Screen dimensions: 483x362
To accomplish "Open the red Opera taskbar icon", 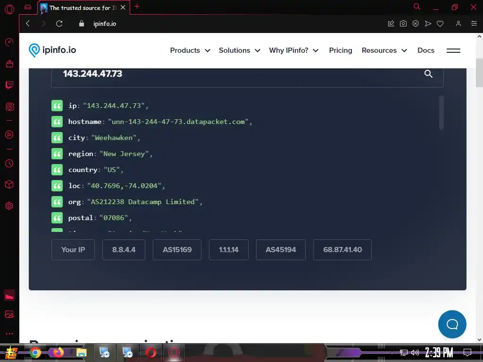I will 150,353.
